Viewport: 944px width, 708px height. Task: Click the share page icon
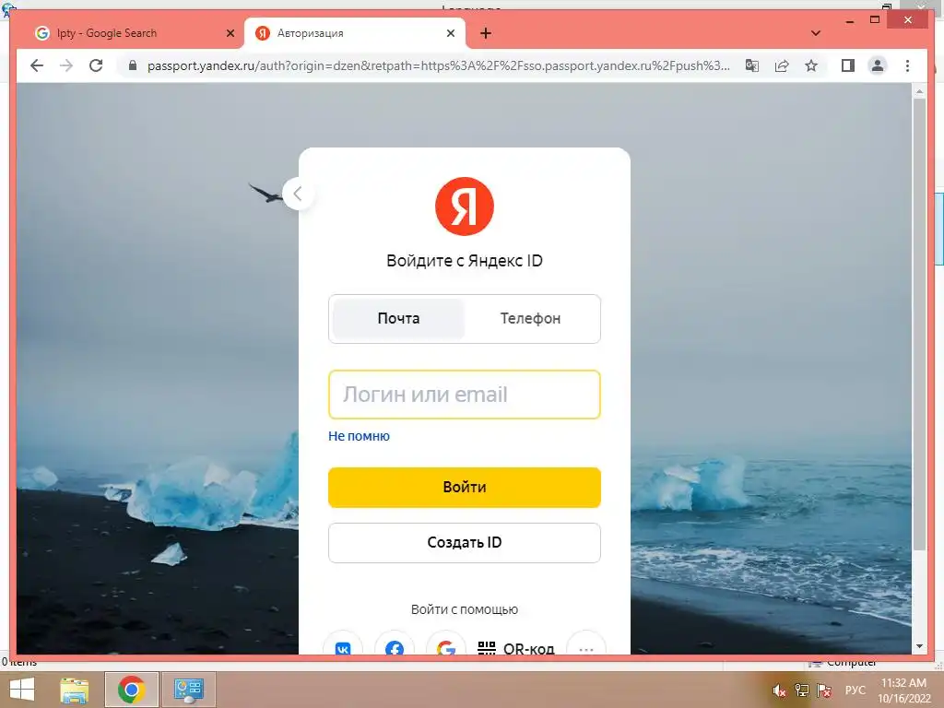(x=782, y=65)
